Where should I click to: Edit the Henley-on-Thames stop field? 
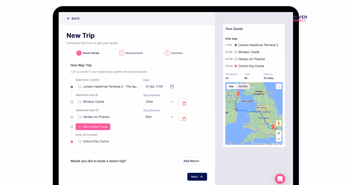coord(108,117)
